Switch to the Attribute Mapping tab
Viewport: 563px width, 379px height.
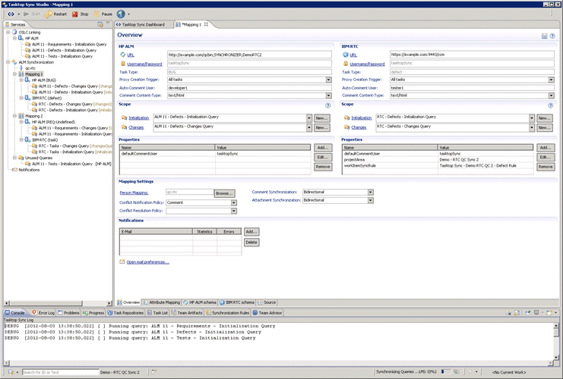pyautogui.click(x=162, y=302)
